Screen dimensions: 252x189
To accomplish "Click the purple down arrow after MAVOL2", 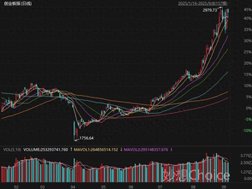I will click(171, 150).
